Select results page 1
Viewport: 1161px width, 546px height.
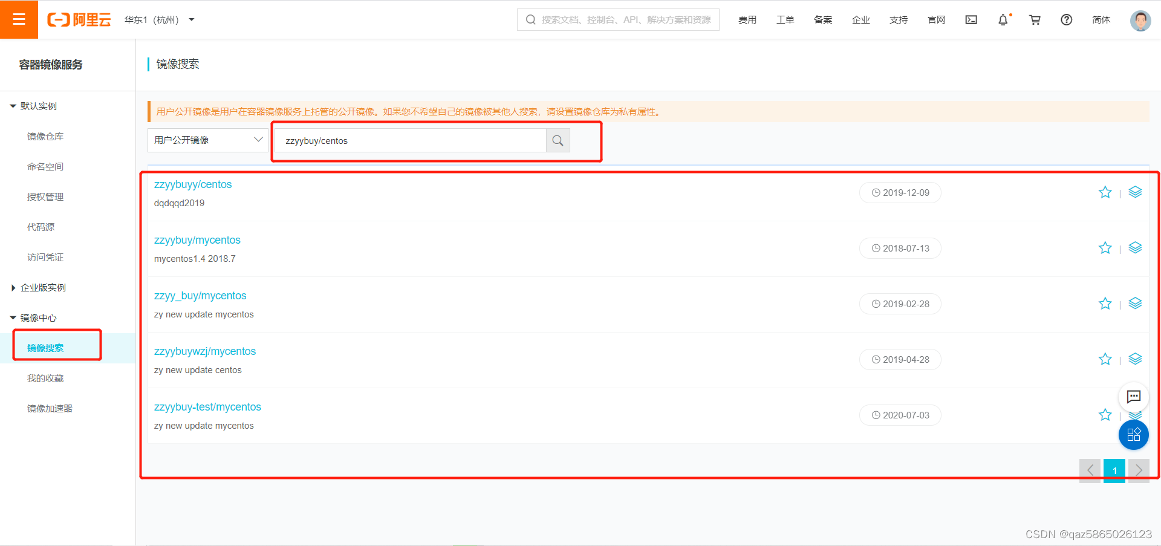tap(1114, 470)
